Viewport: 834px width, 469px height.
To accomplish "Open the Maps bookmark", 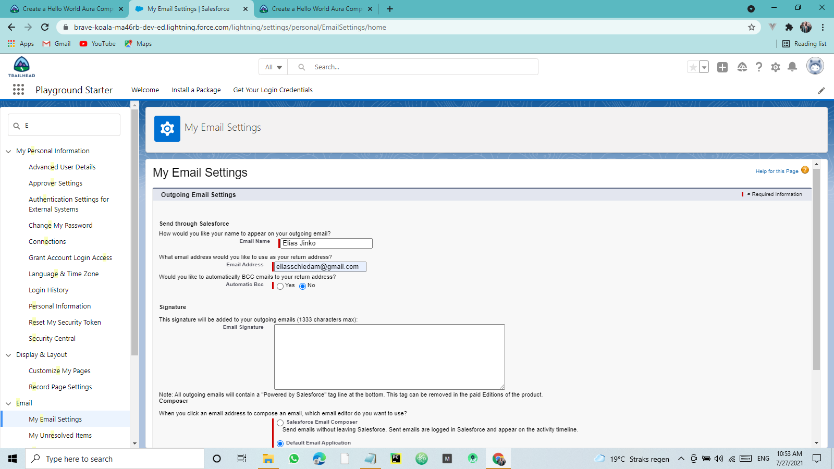I will 138,44.
